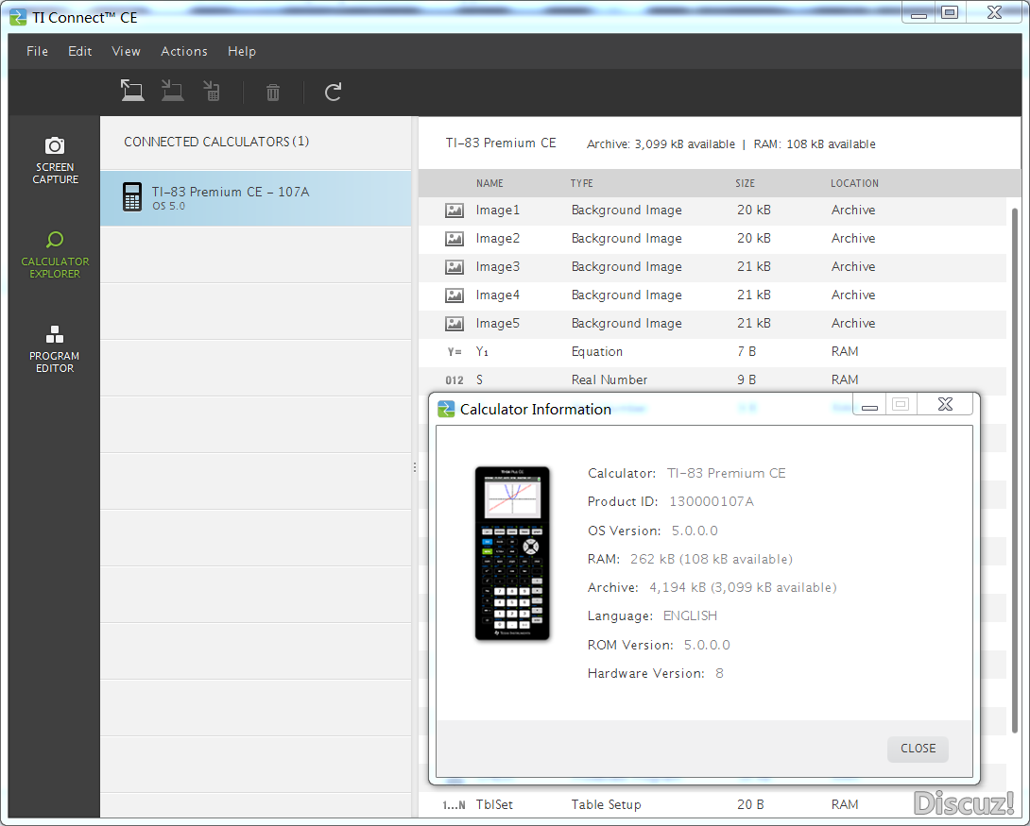This screenshot has height=826, width=1030.
Task: Click OS Version value 5.0.0.0
Action: pos(695,531)
